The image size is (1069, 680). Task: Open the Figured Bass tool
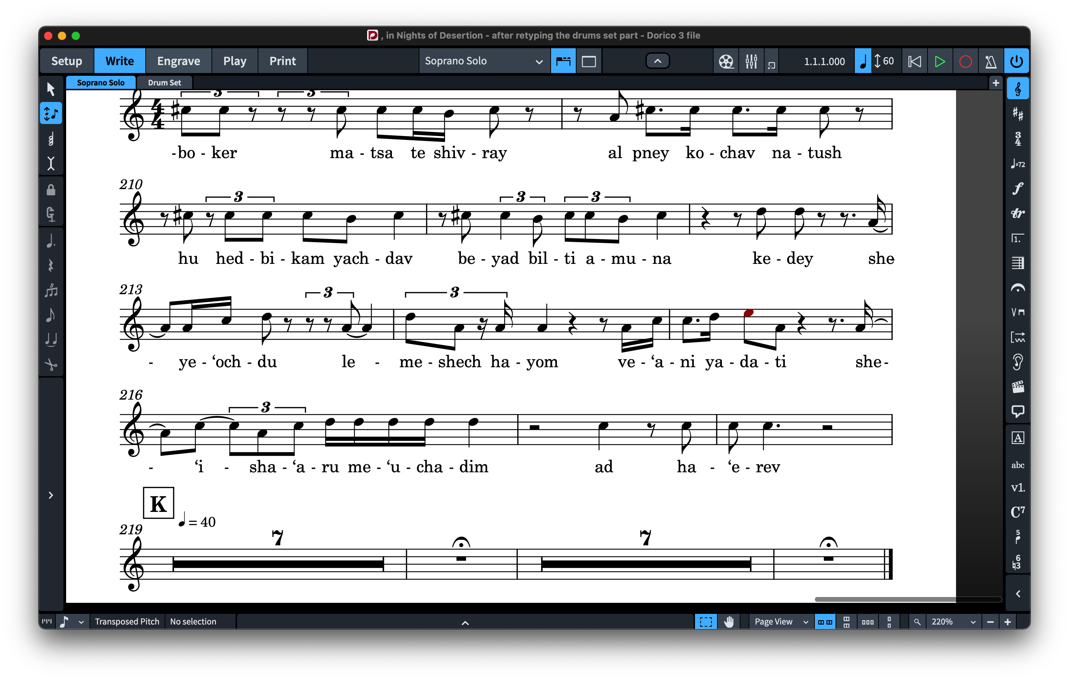point(1017,562)
